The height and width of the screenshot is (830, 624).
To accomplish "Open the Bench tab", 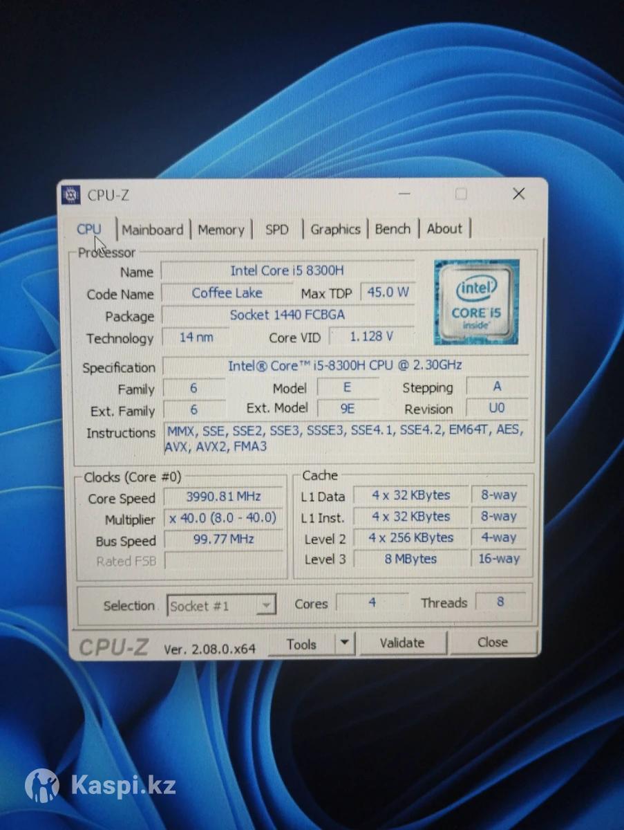I will click(393, 229).
